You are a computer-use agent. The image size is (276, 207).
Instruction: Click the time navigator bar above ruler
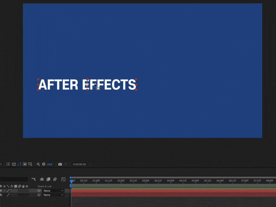[173, 177]
